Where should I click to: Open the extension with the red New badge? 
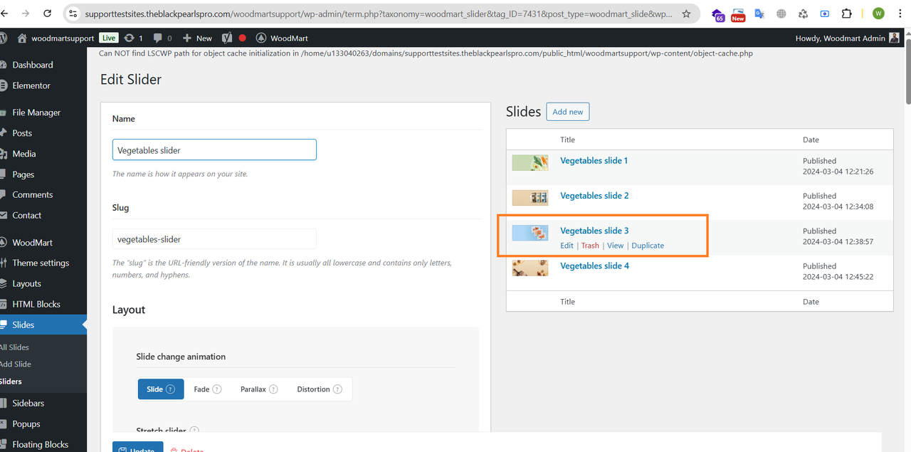pos(738,14)
